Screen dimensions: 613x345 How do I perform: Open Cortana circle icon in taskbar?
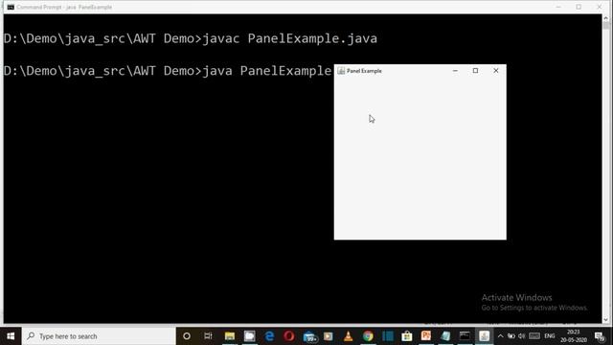pos(187,336)
